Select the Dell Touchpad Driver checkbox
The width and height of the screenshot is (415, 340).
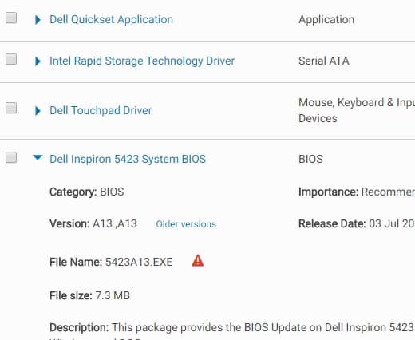pyautogui.click(x=11, y=108)
